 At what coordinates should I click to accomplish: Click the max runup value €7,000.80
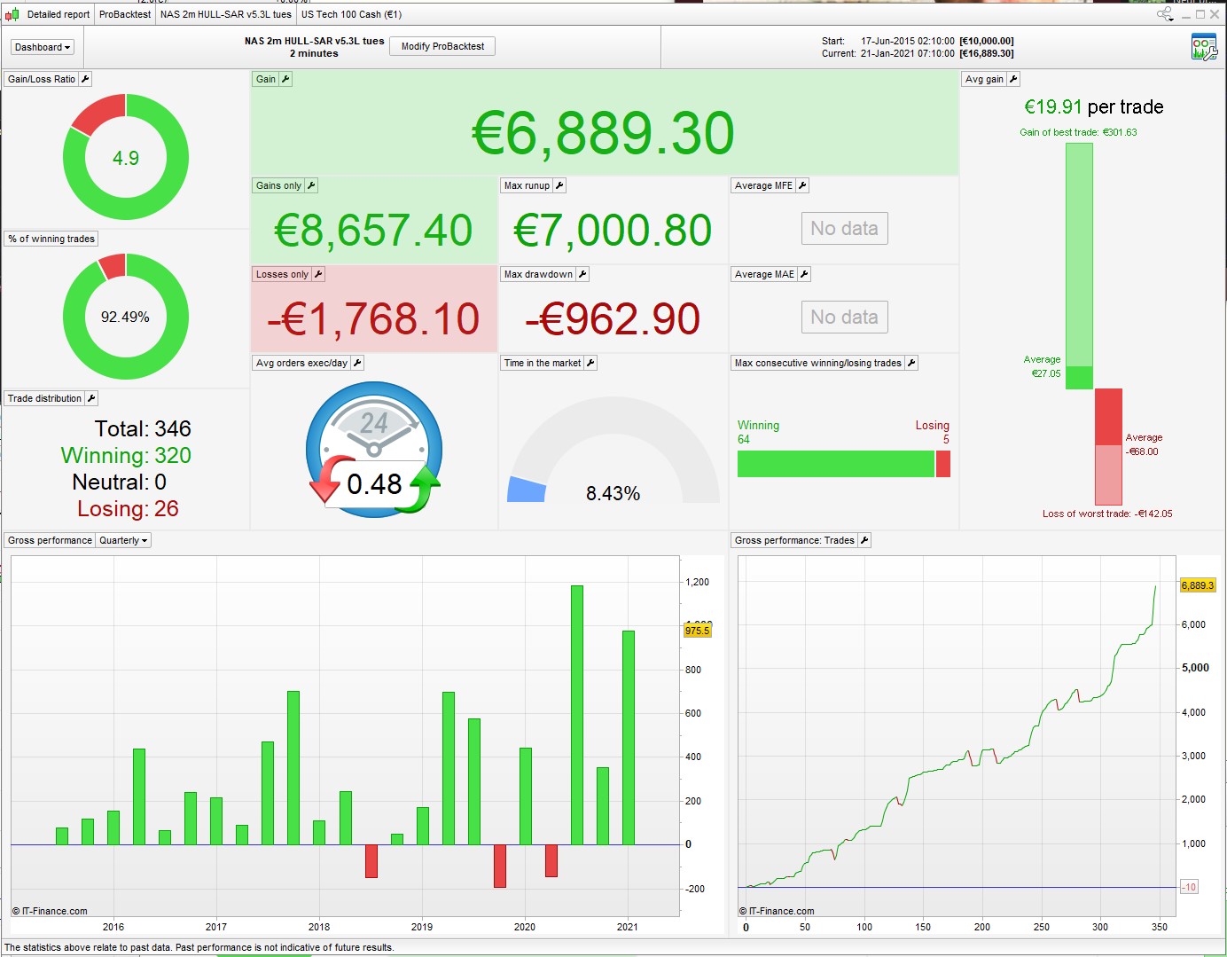coord(613,231)
